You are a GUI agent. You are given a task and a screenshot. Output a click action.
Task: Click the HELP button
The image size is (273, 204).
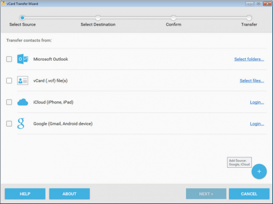pos(25,194)
